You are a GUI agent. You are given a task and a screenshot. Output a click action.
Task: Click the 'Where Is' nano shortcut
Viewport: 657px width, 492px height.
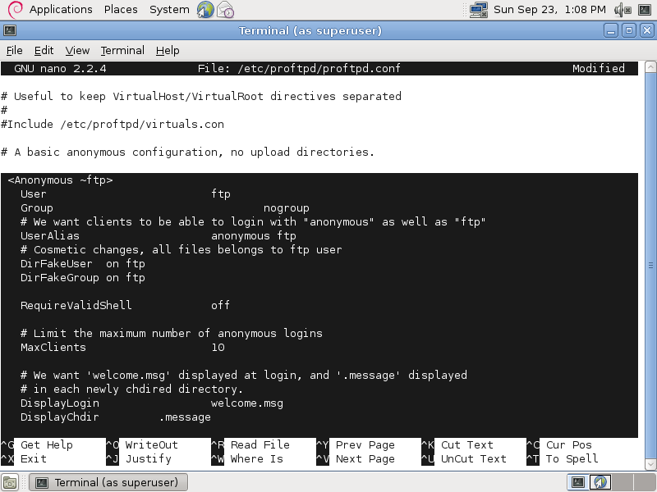pyautogui.click(x=257, y=459)
